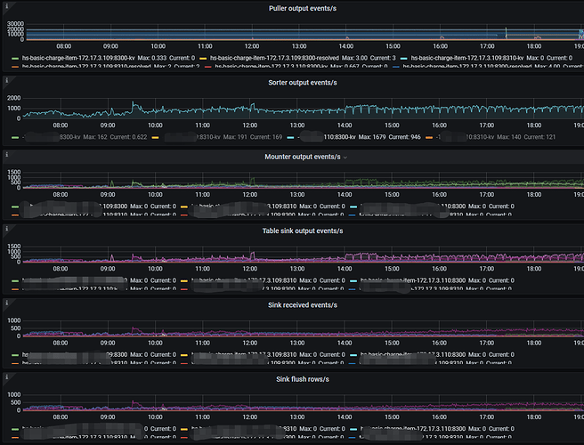Click the yellow swatch in the Puller legend

click(x=202, y=58)
